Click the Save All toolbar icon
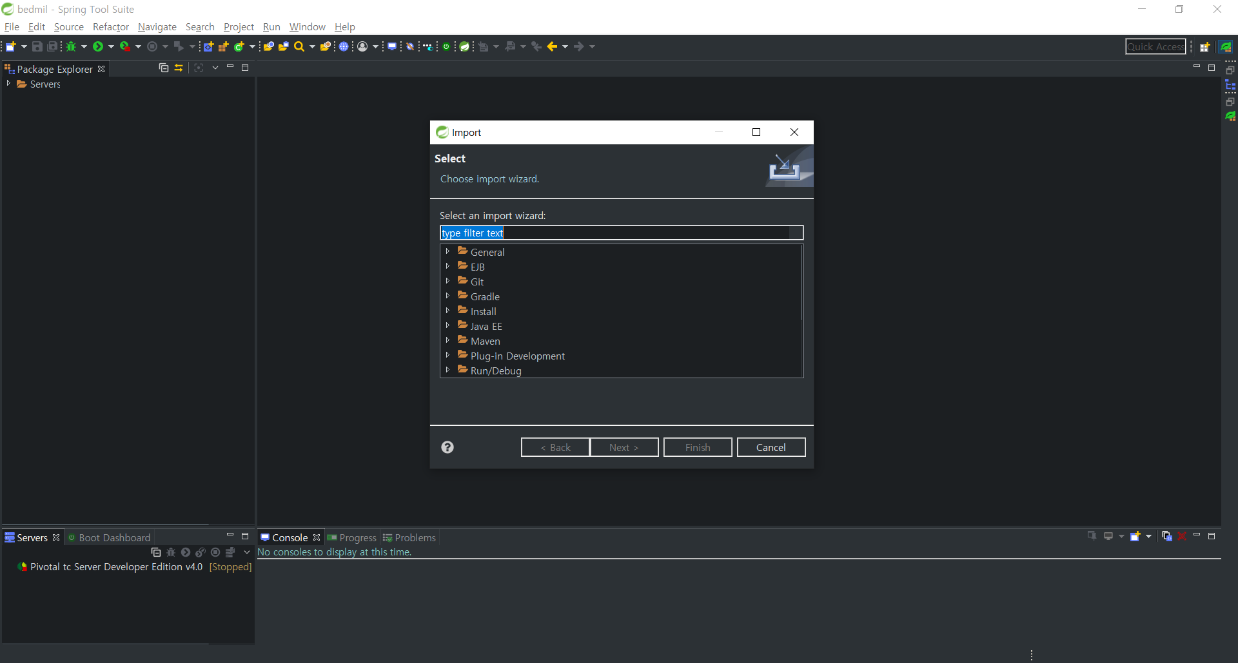Image resolution: width=1238 pixels, height=663 pixels. [x=52, y=46]
